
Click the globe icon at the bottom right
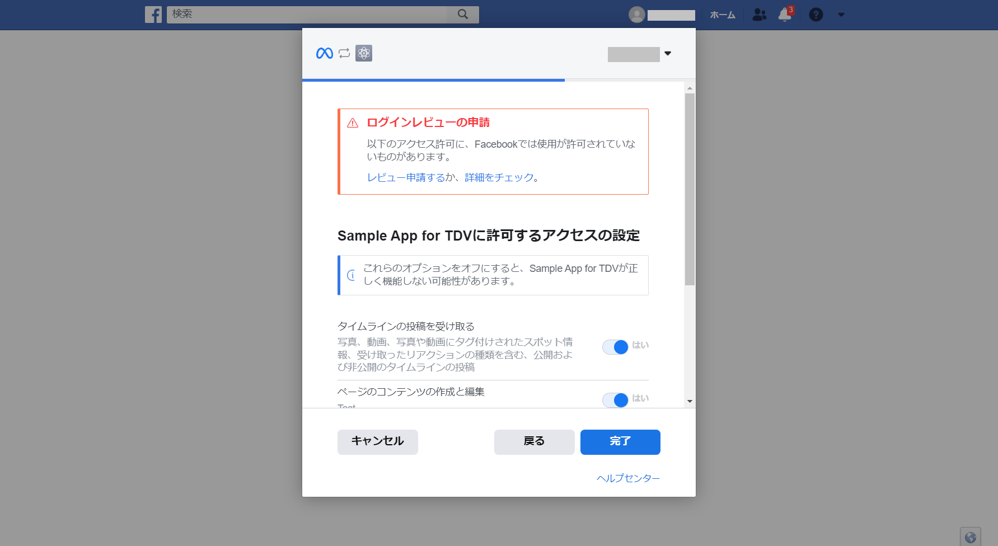tap(971, 537)
